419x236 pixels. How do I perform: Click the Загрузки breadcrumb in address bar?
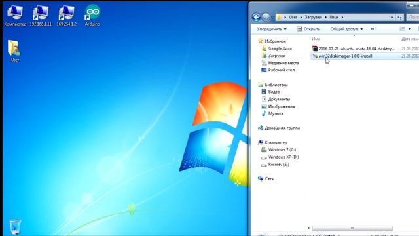(313, 17)
